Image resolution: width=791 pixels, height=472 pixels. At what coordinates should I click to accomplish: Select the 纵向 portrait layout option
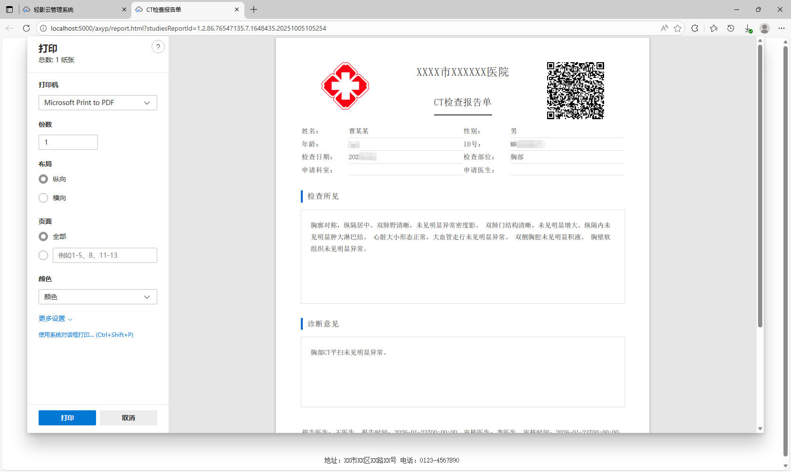43,179
